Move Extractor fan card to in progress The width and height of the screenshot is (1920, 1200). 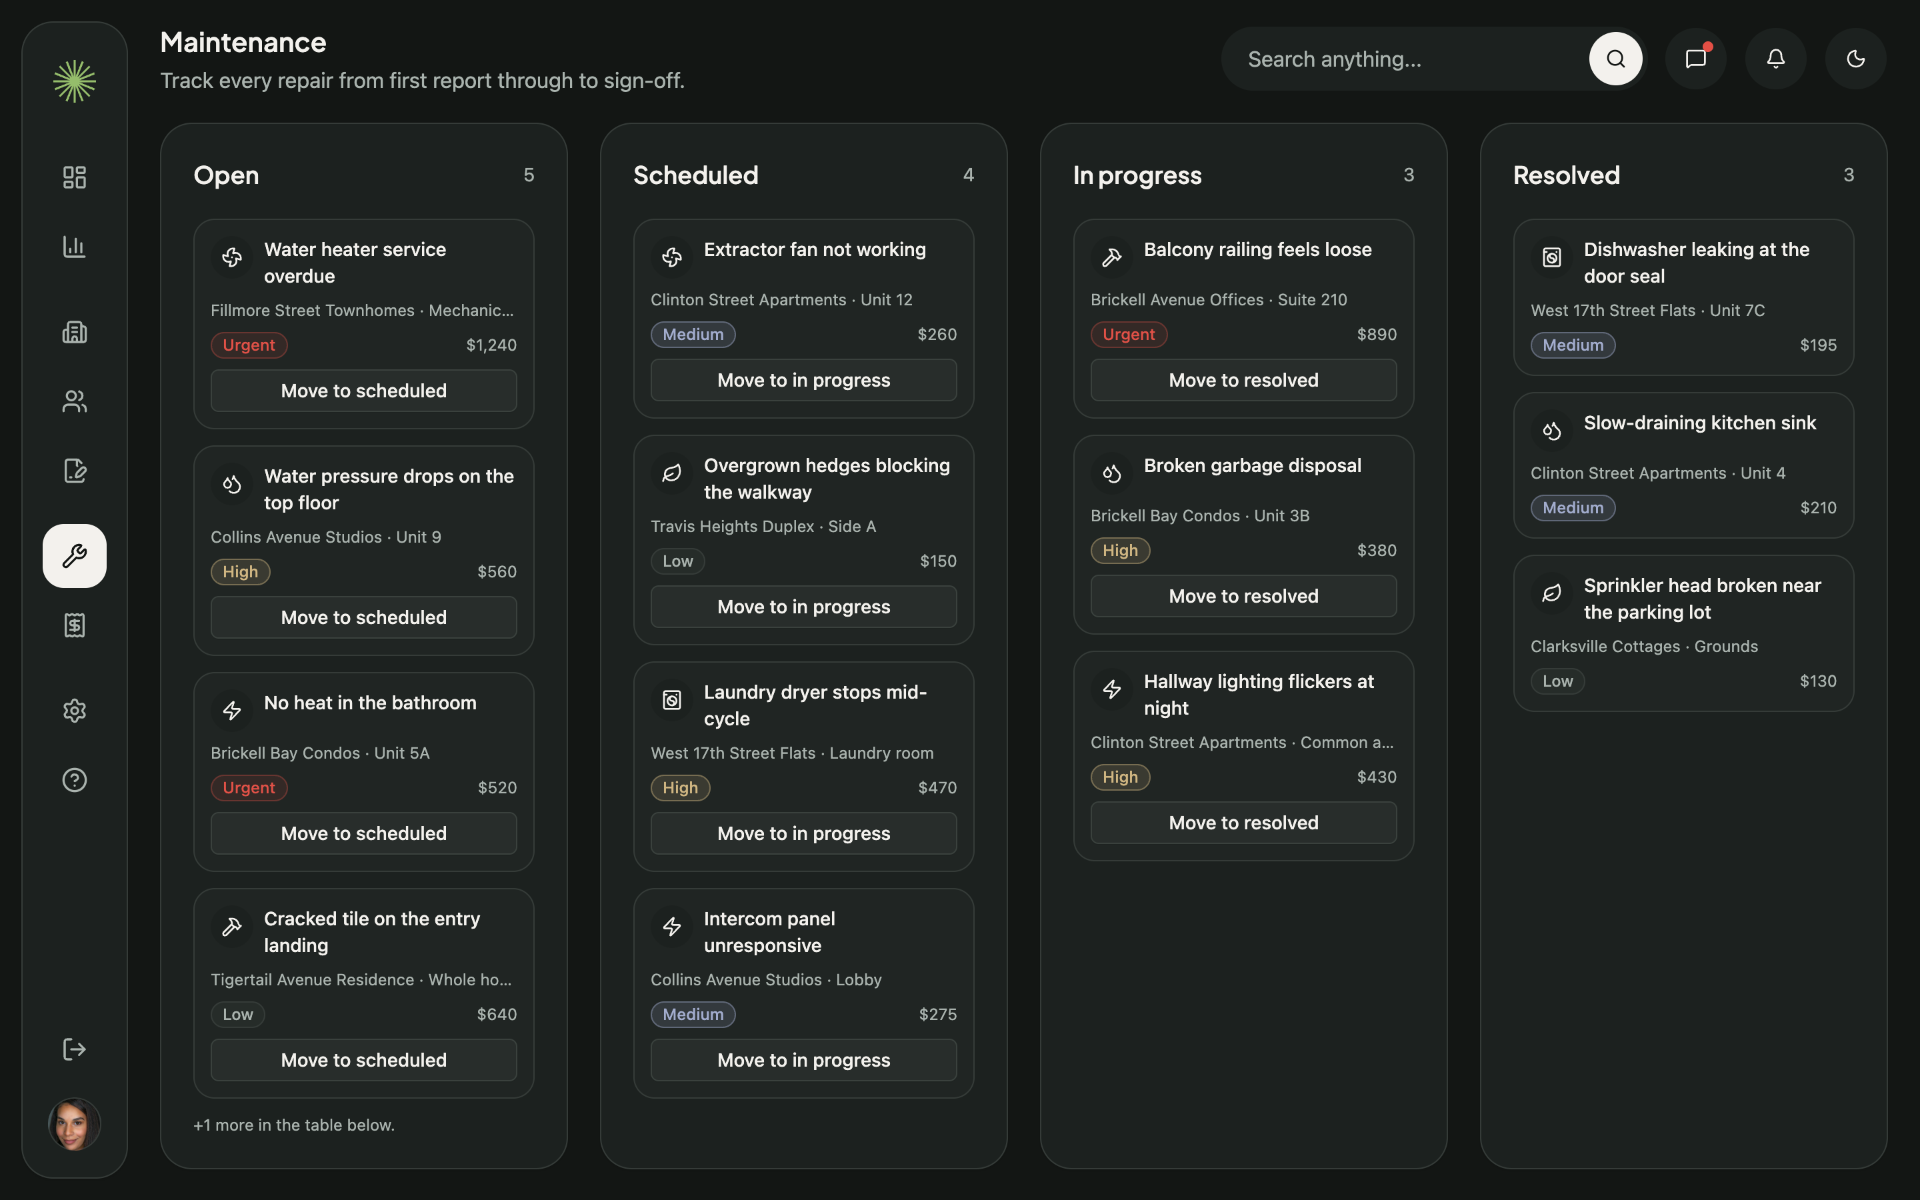[x=804, y=380]
